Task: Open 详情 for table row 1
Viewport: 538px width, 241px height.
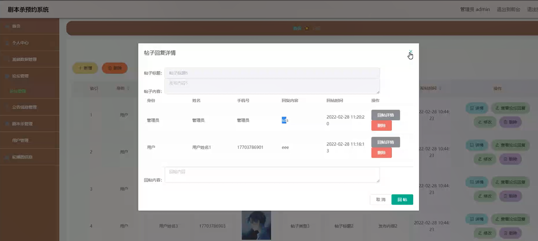Action: 477,108
